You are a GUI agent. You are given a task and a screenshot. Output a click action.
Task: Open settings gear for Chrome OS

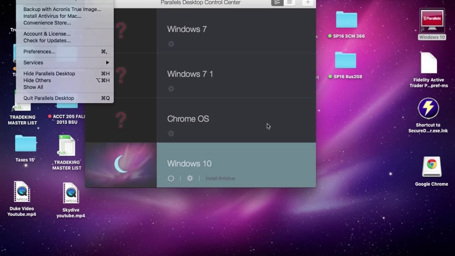[171, 133]
